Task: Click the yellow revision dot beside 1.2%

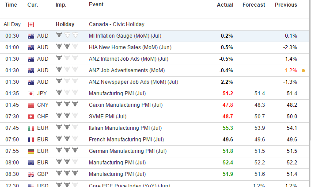Action: (x=303, y=70)
